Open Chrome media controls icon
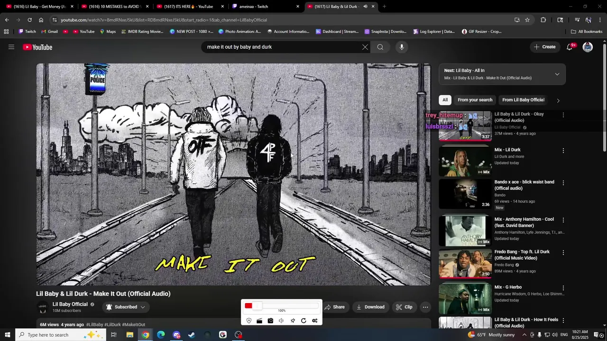This screenshot has width=607, height=341. tap(577, 20)
